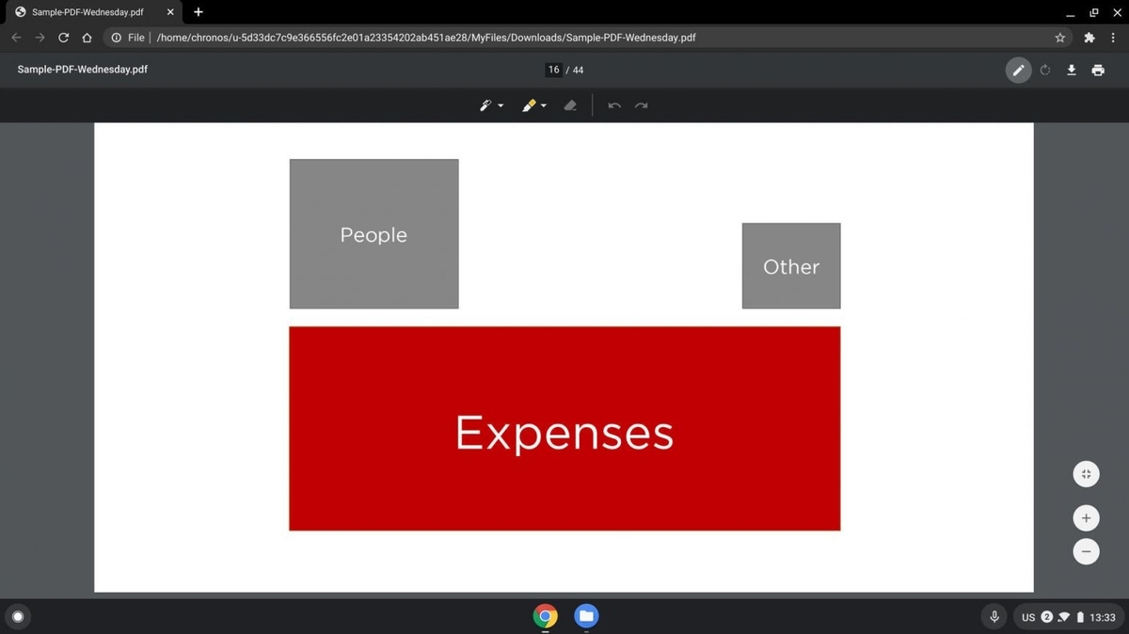Rotate the PDF page
This screenshot has width=1129, height=634.
[1044, 70]
